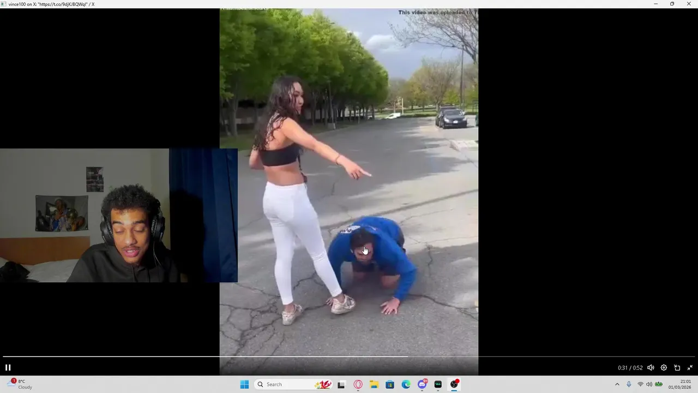698x393 pixels.
Task: Open the clock showing 21:01 01/03/2026
Action: pyautogui.click(x=680, y=384)
